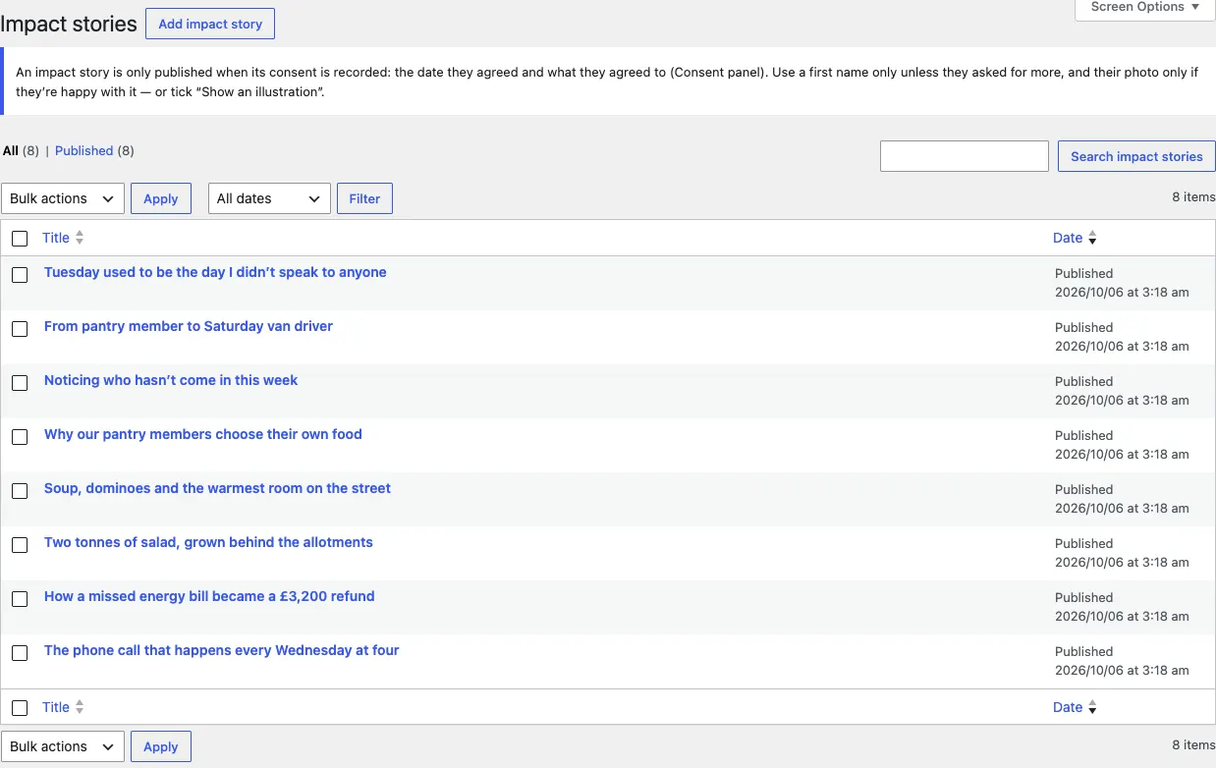Screen dimensions: 1216x768
Task: Click the "Impact stories" page heading
Action: click(x=69, y=25)
